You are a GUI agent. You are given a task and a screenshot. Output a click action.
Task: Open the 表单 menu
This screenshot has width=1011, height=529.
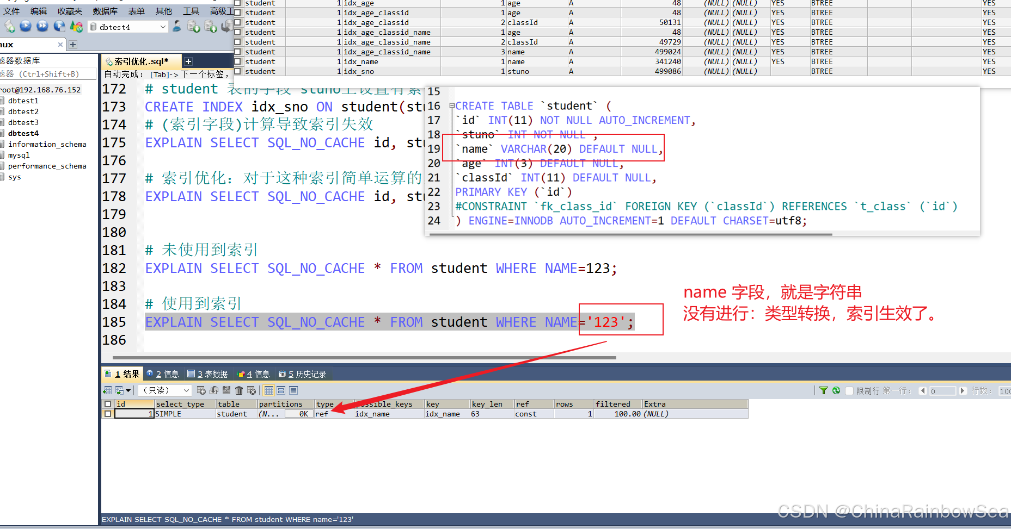(136, 11)
